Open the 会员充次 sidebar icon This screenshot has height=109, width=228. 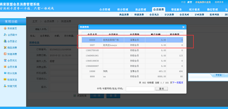click(x=5, y=60)
